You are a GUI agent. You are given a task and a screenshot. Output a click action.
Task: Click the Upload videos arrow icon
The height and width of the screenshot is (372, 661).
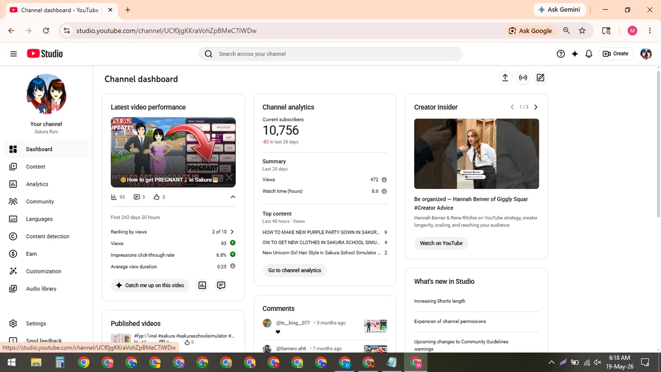click(505, 78)
